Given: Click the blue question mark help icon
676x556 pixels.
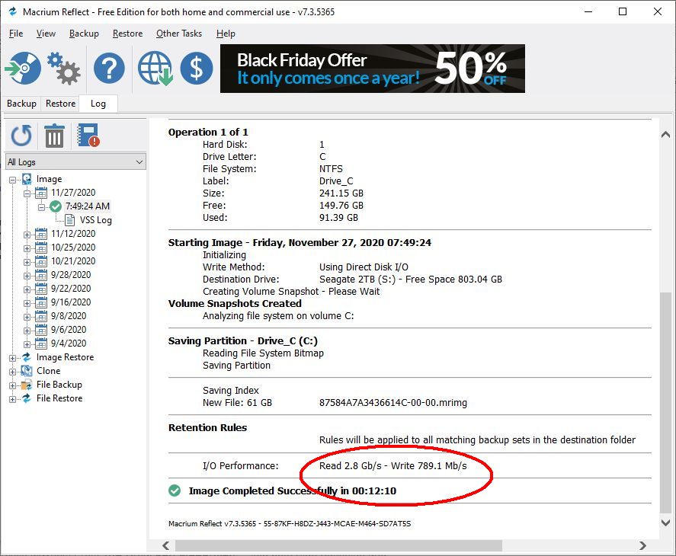Looking at the screenshot, I should pyautogui.click(x=109, y=69).
